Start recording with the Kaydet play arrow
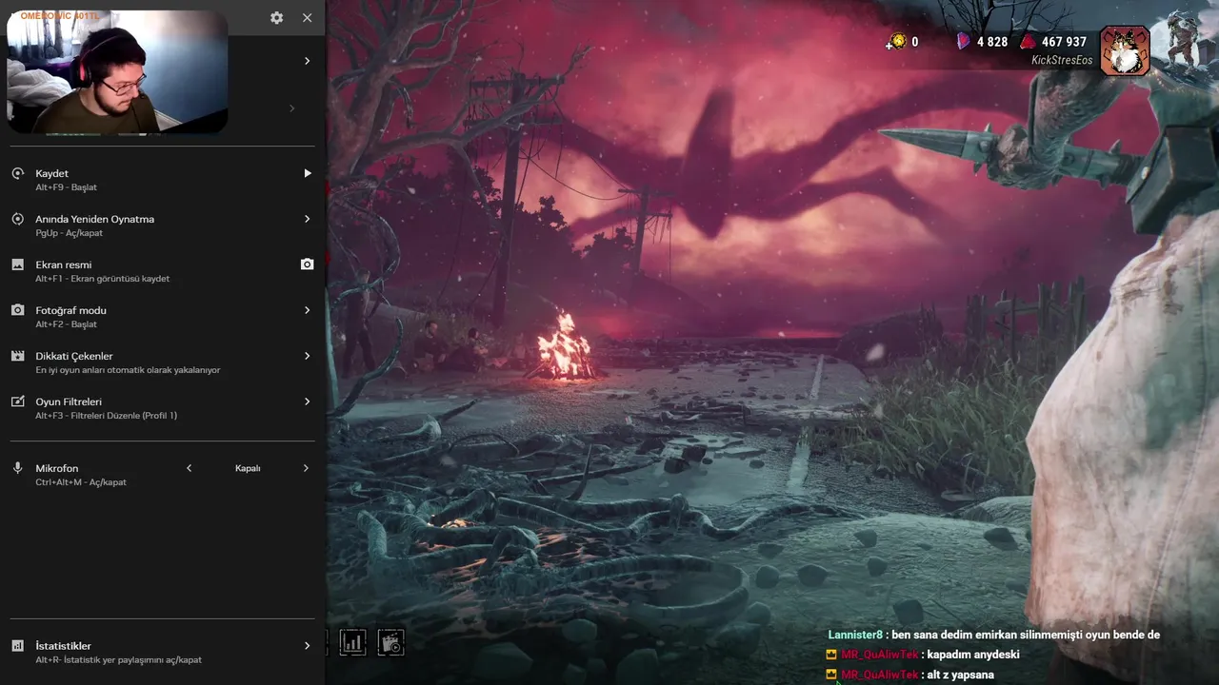Image resolution: width=1219 pixels, height=685 pixels. [x=308, y=173]
